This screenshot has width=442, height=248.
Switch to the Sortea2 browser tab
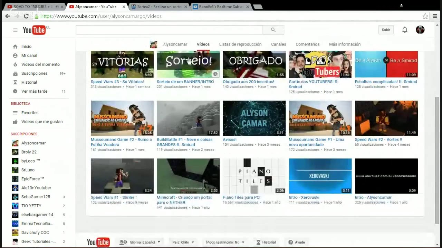(x=158, y=7)
